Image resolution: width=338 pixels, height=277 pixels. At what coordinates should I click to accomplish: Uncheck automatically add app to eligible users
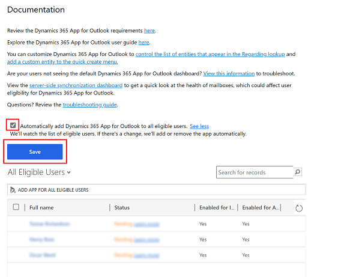tap(13, 125)
